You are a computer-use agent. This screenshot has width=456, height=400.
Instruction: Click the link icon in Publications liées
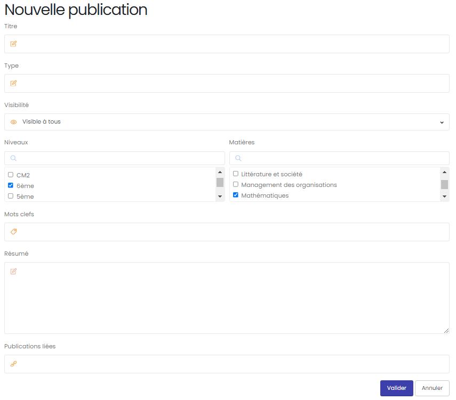13,364
